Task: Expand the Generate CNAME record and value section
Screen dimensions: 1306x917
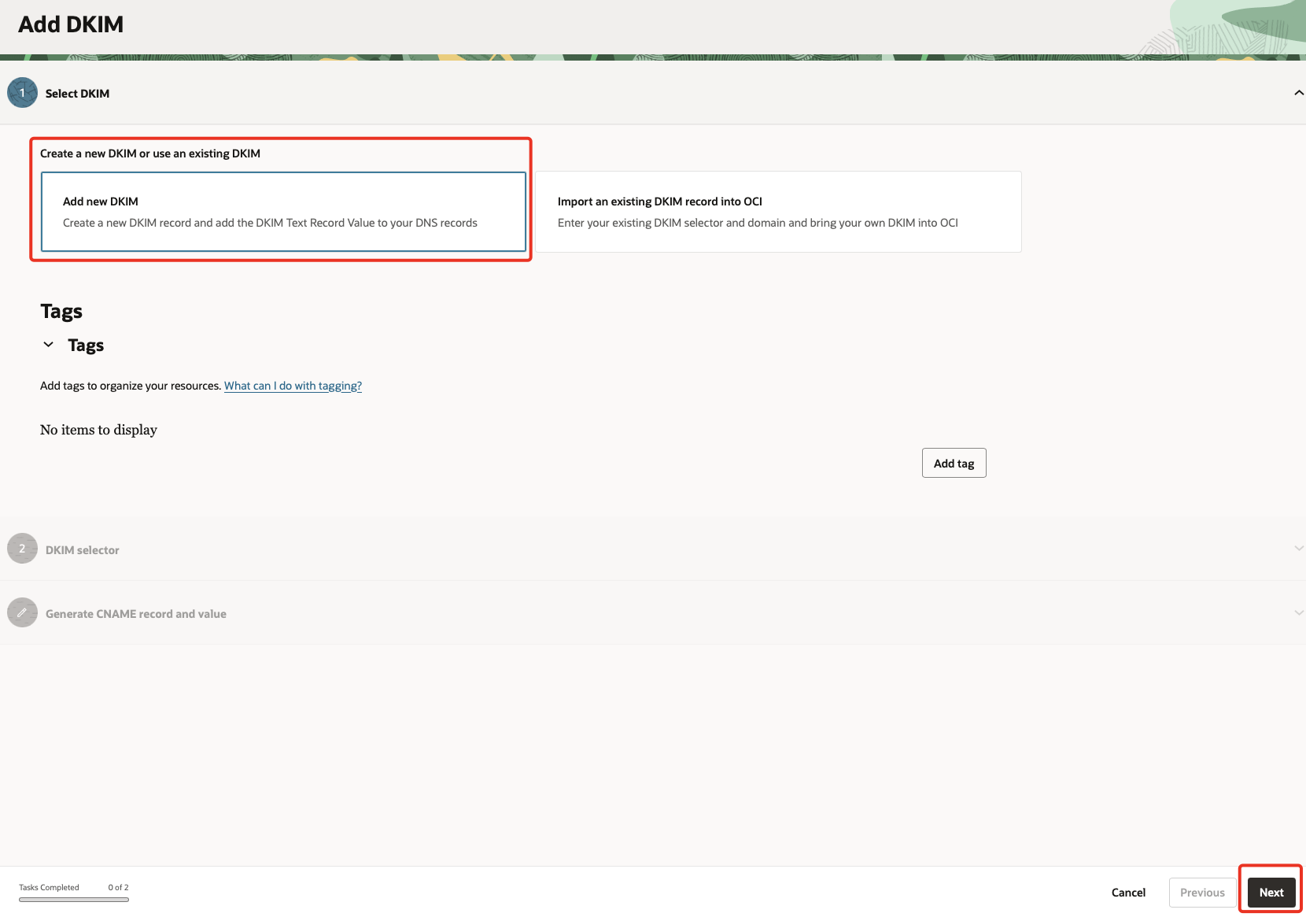Action: click(1298, 612)
